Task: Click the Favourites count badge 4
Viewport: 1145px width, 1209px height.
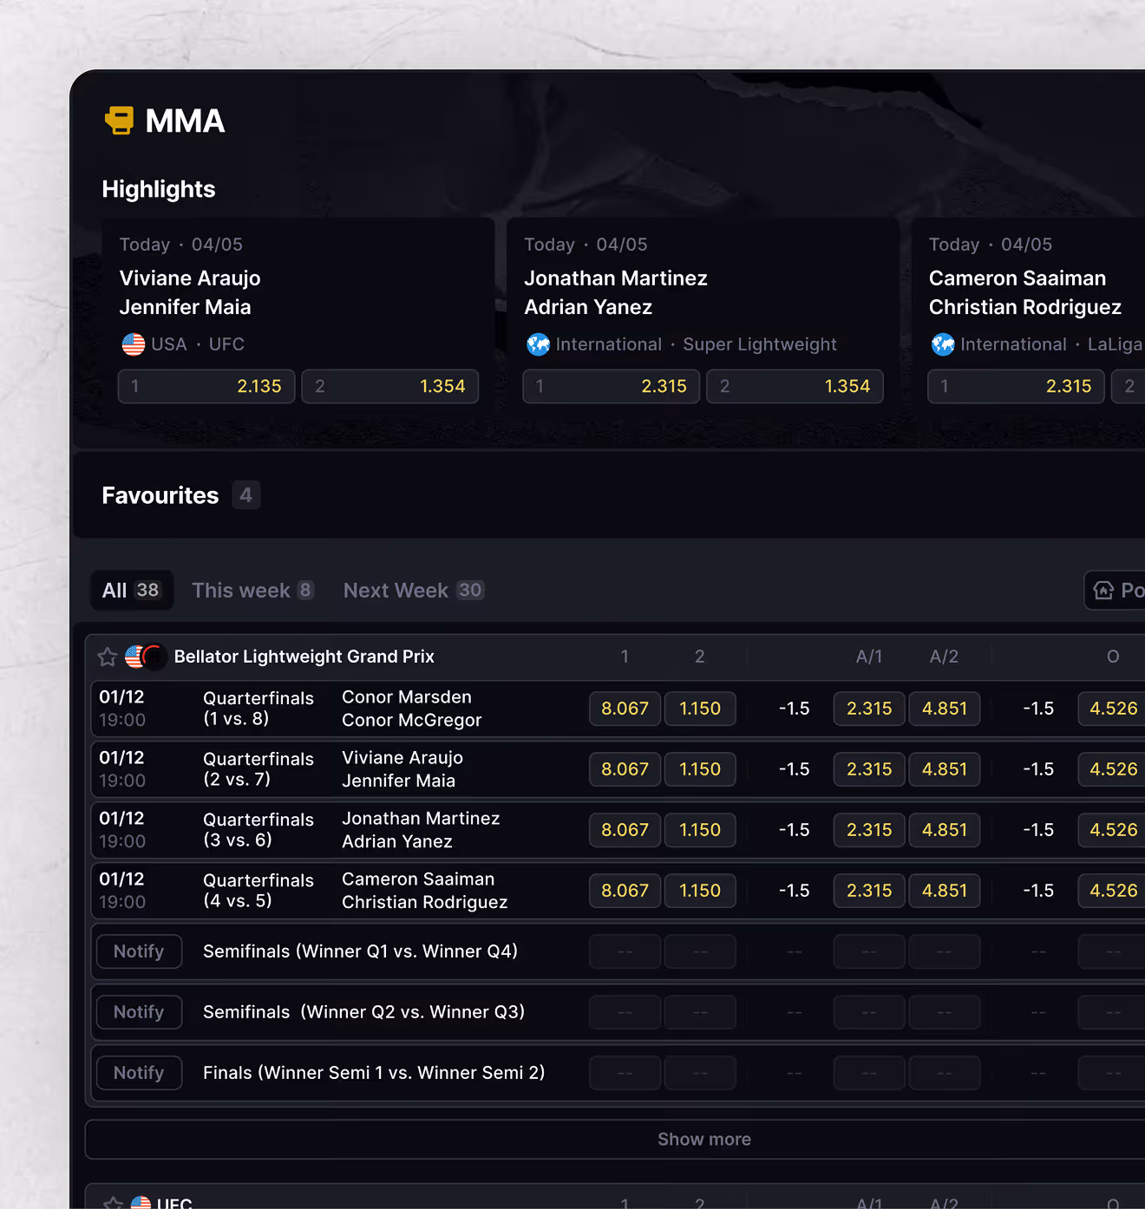Action: click(246, 495)
